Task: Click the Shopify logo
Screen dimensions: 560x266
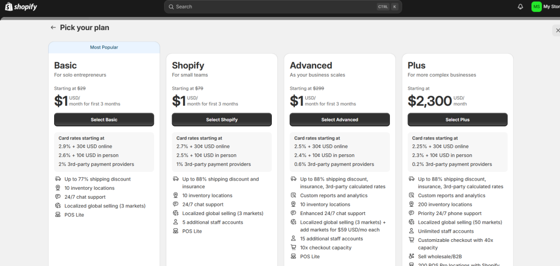Action: tap(21, 7)
